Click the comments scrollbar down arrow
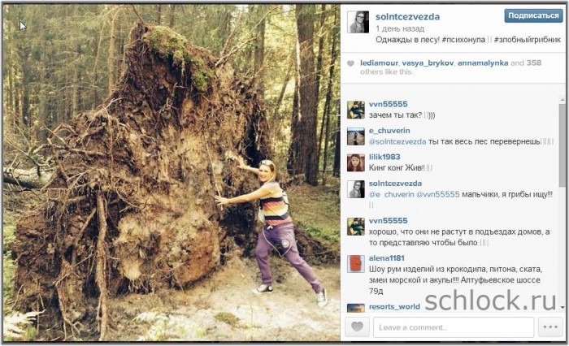The width and height of the screenshot is (569, 346). (562, 307)
